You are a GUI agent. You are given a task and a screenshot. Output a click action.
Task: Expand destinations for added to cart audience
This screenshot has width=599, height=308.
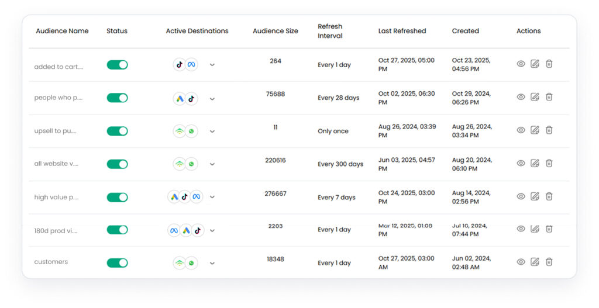[212, 65]
